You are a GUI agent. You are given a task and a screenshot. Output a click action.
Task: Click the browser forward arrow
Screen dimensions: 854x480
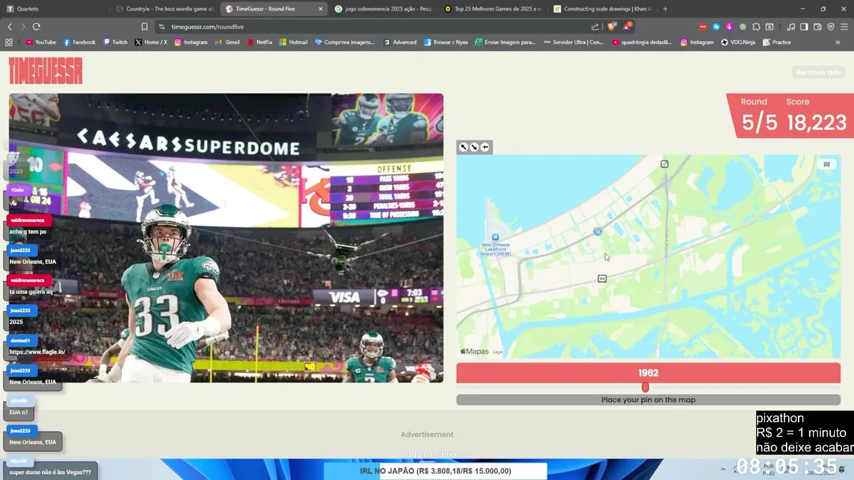(23, 27)
